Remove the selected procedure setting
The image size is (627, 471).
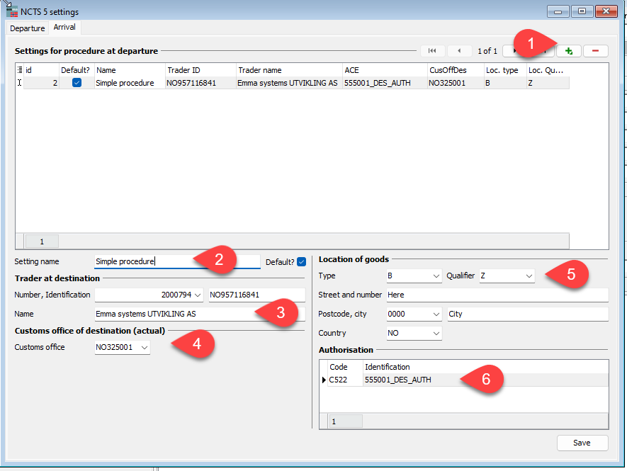pyautogui.click(x=595, y=50)
